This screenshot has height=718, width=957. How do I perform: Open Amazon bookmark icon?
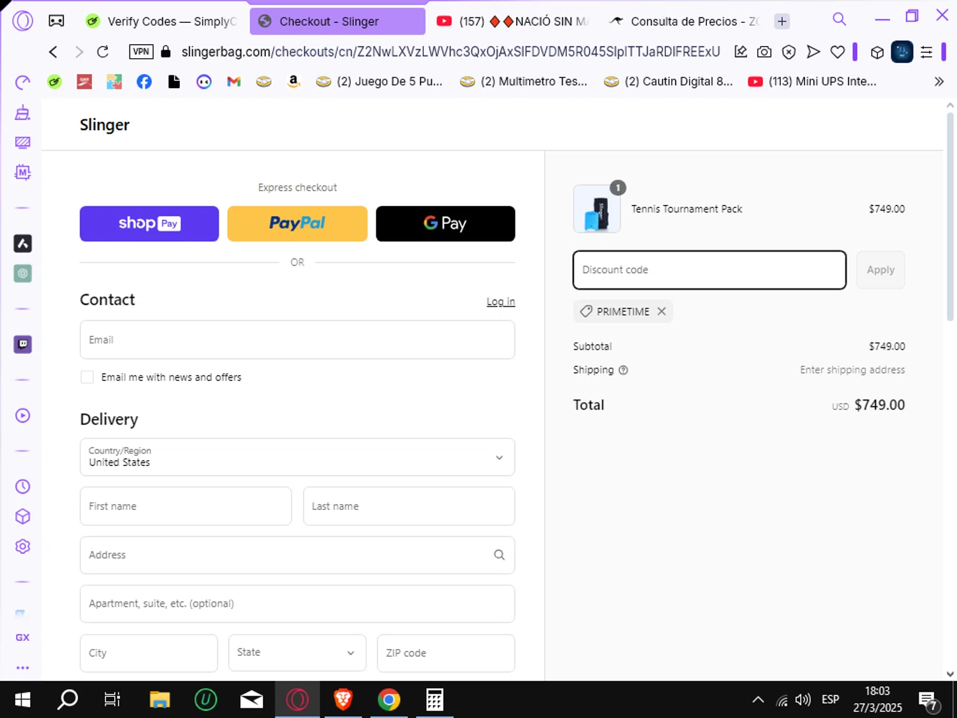click(x=293, y=82)
